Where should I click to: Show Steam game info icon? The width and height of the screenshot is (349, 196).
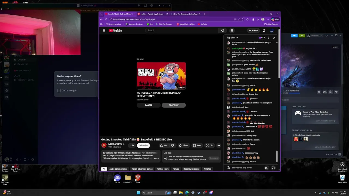tap(330, 92)
